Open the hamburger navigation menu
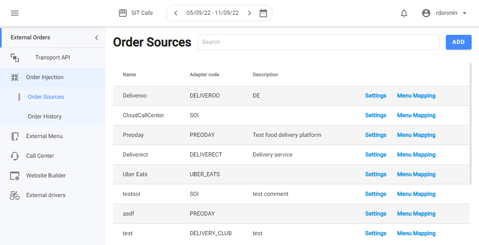The width and height of the screenshot is (479, 245). (15, 13)
